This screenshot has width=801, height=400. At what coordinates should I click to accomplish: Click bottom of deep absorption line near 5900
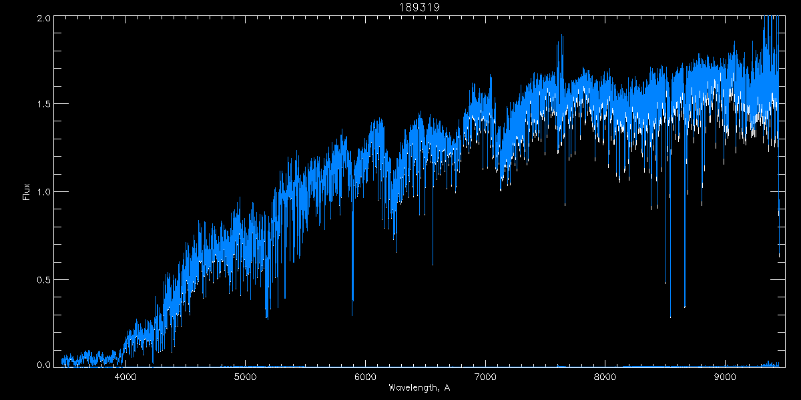pyautogui.click(x=352, y=315)
